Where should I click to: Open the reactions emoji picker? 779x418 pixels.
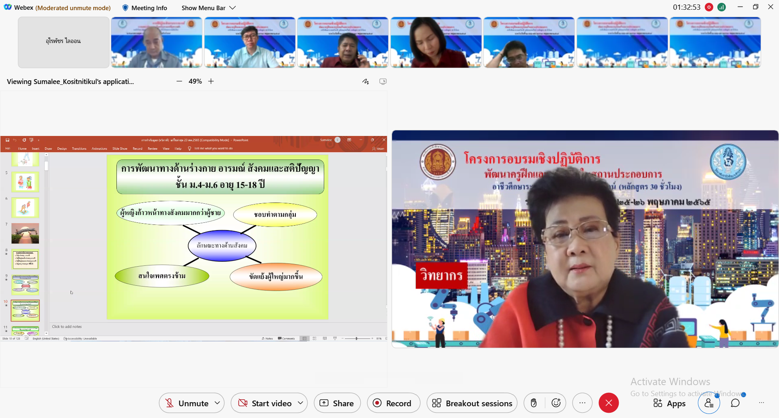coord(556,403)
